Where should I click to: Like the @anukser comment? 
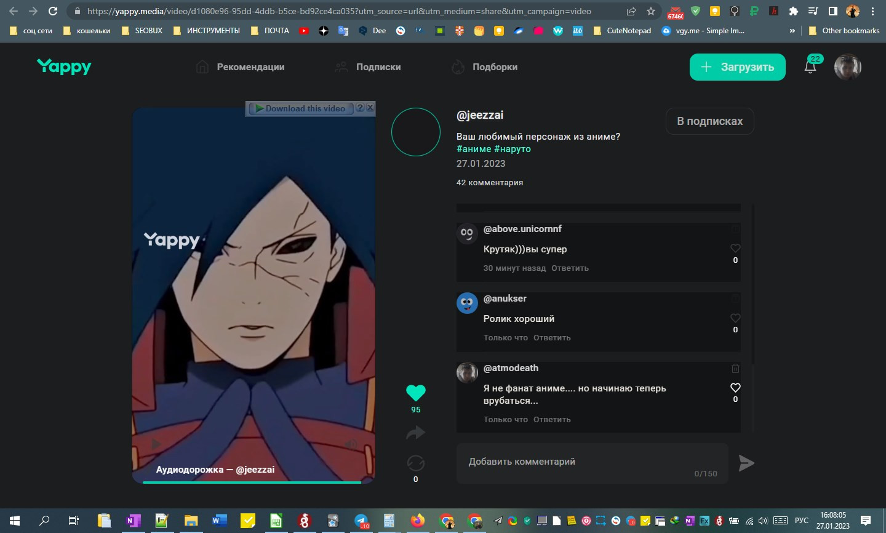click(x=735, y=318)
